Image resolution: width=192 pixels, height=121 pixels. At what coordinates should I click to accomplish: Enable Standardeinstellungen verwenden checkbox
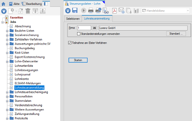click(x=79, y=34)
